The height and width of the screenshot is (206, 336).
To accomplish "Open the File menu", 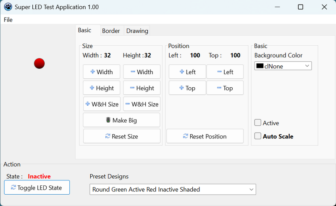I will (x=8, y=20).
